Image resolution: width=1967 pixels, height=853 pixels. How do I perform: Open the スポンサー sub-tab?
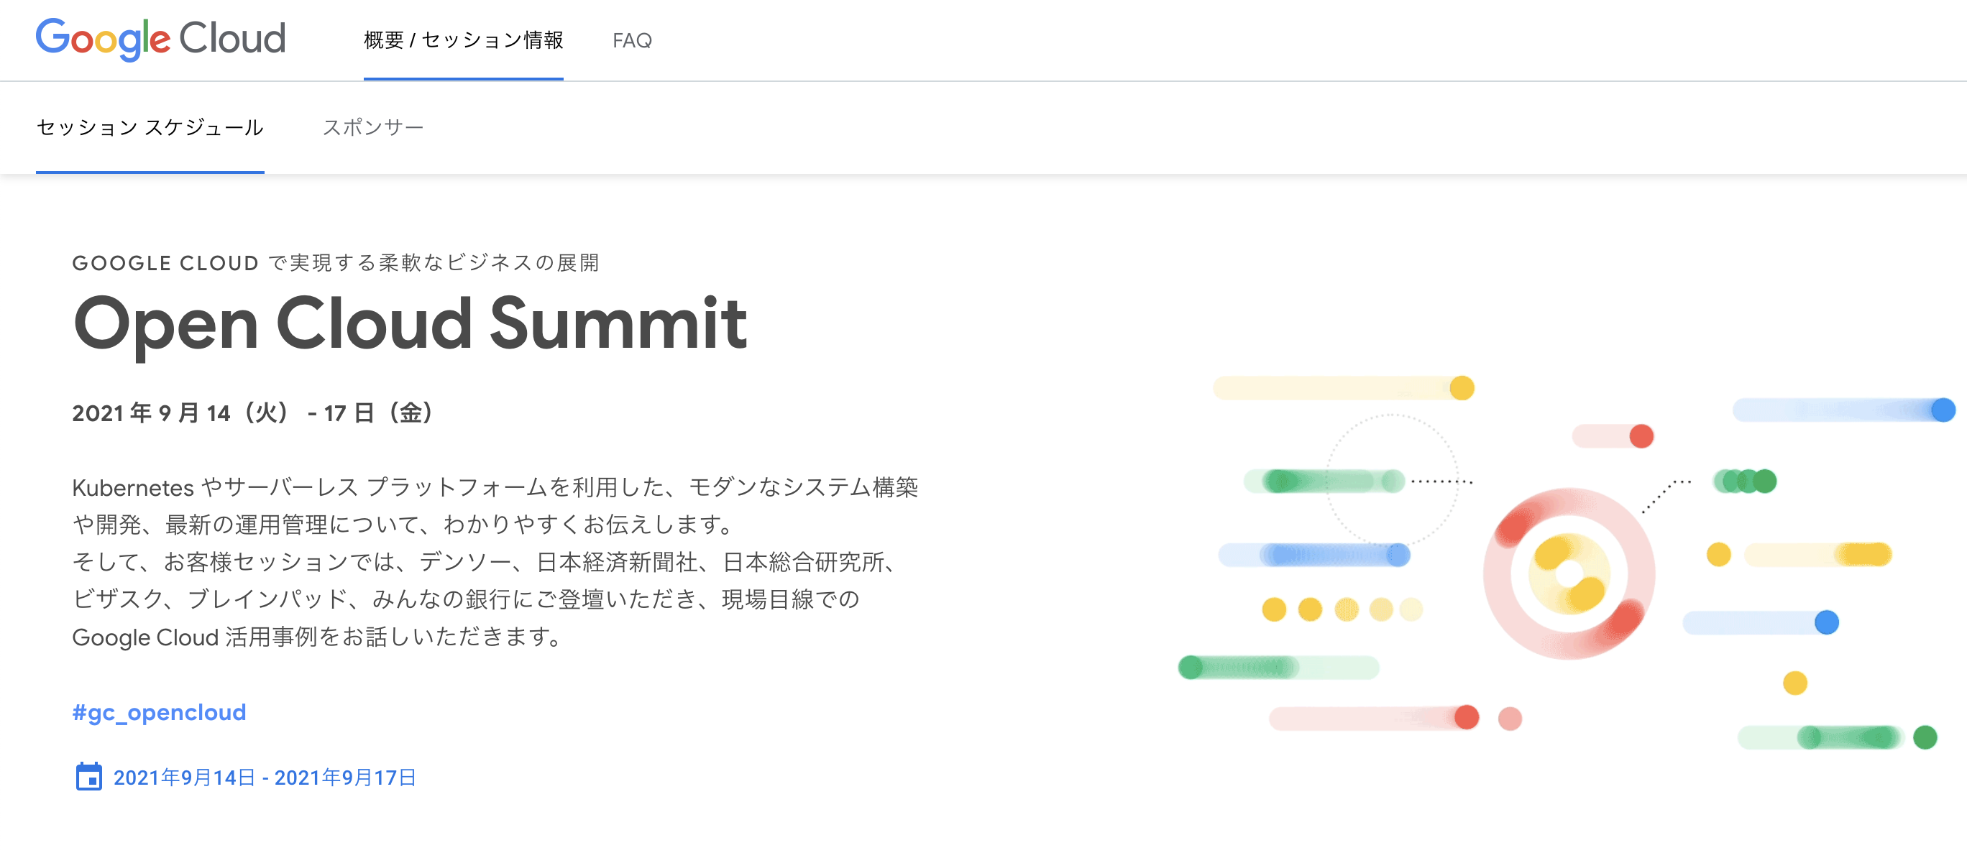[372, 126]
